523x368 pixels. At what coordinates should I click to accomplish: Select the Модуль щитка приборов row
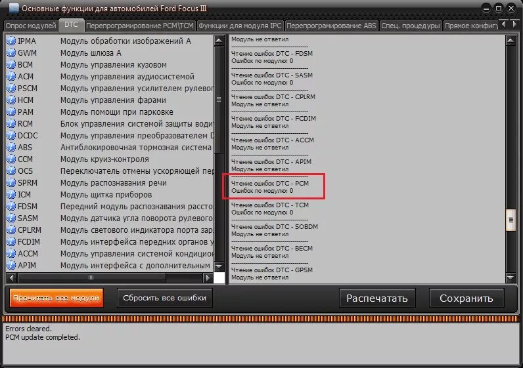point(110,194)
